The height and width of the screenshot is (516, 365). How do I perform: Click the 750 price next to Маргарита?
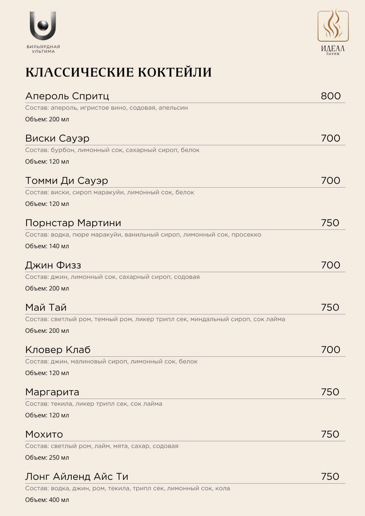pyautogui.click(x=330, y=392)
